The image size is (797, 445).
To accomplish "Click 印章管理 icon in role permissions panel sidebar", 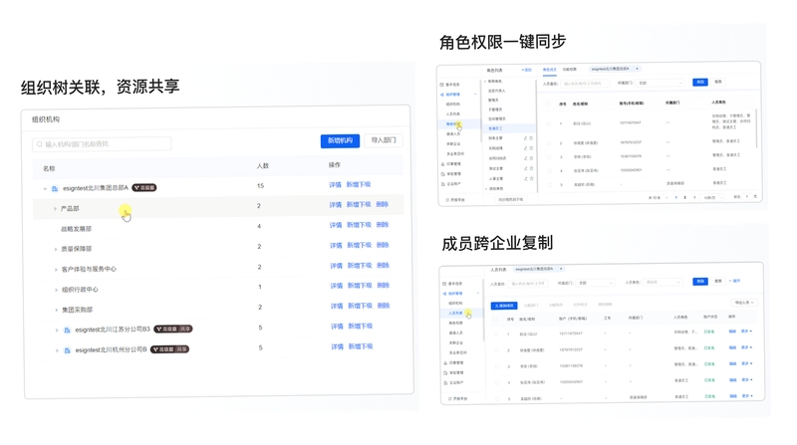I will point(442,164).
